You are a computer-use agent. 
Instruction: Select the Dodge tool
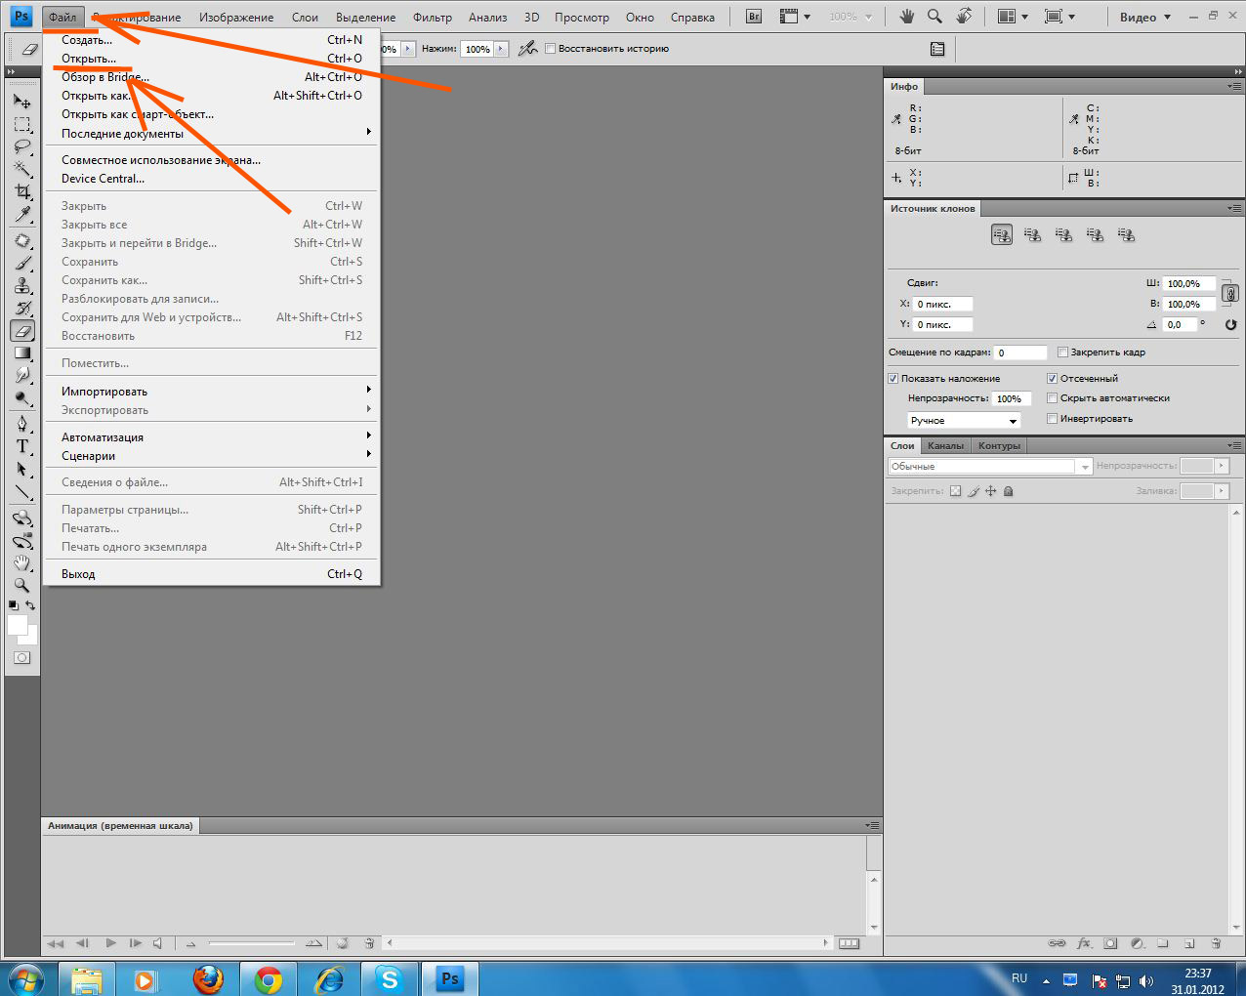coord(22,398)
